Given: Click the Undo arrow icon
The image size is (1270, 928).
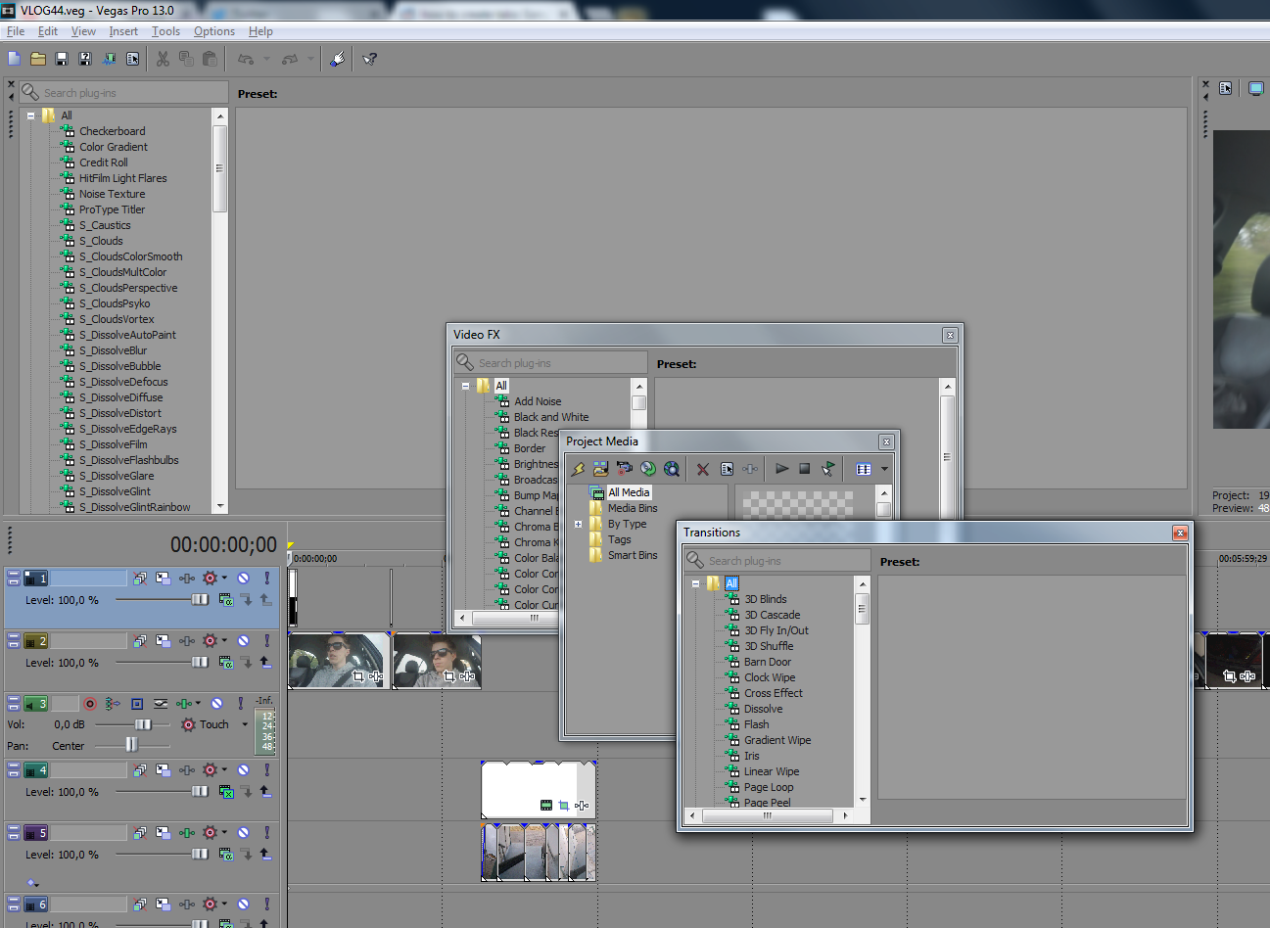Looking at the screenshot, I should [246, 59].
